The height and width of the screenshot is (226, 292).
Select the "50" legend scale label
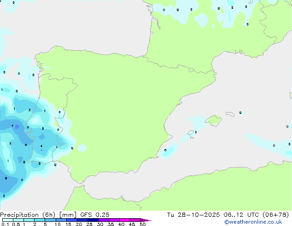(142, 224)
